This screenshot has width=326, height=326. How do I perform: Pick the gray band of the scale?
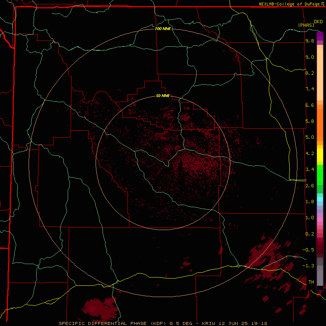click(x=320, y=272)
